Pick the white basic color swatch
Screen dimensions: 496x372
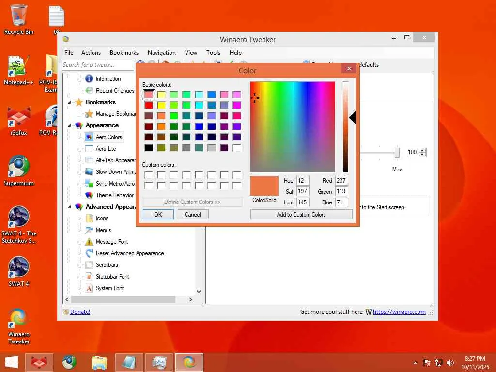tap(236, 148)
